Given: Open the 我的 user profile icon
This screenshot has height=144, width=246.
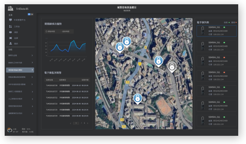Looking at the screenshot, I should coord(11,44).
